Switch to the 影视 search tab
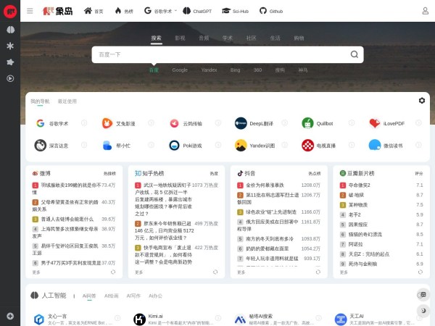Screen dimensions: 435x326 pyautogui.click(x=180, y=38)
